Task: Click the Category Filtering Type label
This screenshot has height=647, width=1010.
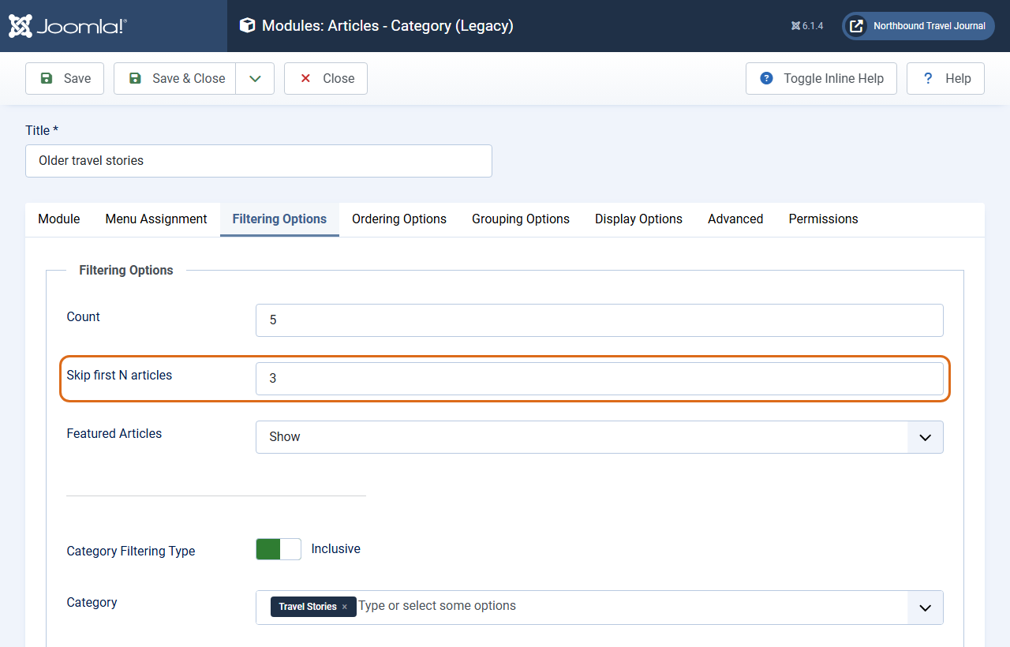Action: click(131, 552)
